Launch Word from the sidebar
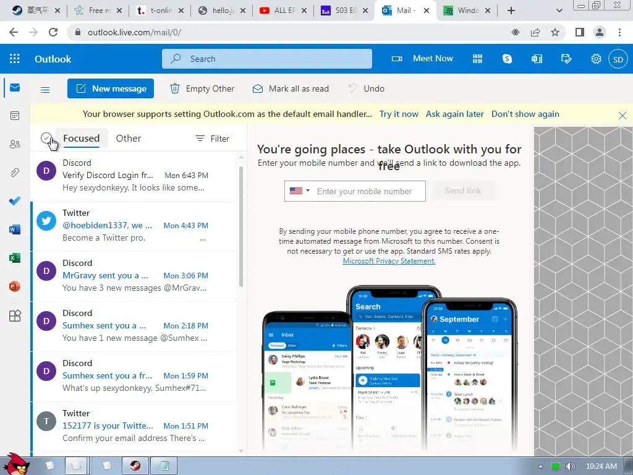 click(x=15, y=229)
